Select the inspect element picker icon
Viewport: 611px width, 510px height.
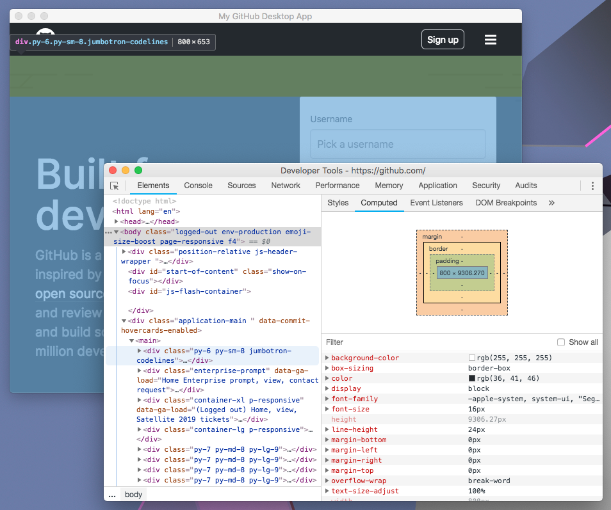[115, 185]
